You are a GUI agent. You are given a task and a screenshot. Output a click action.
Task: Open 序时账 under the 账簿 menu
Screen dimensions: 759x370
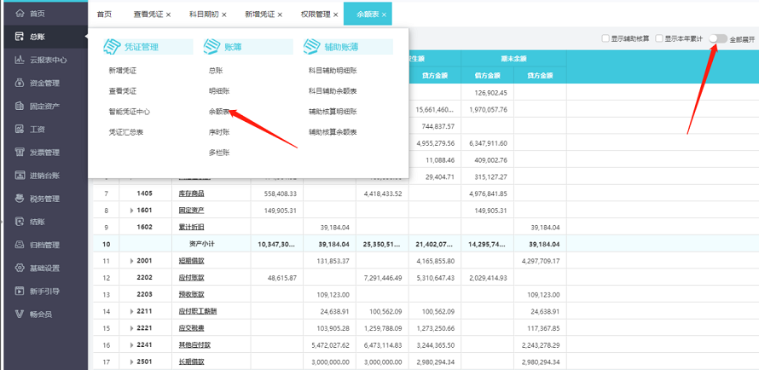point(219,132)
